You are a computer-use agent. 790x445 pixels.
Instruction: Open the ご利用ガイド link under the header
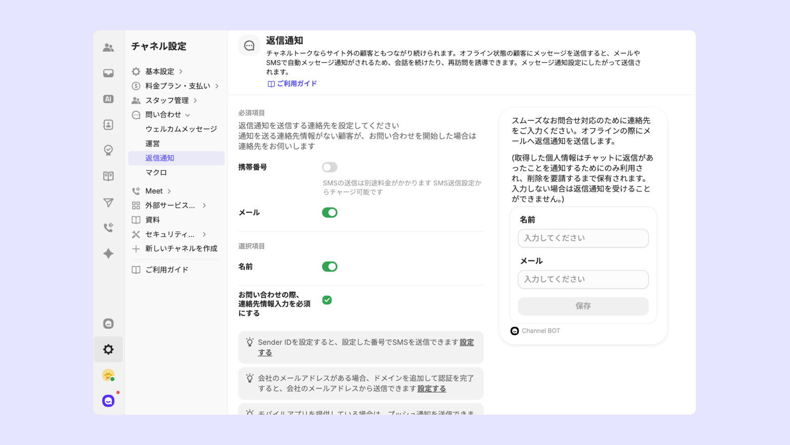[x=293, y=84]
